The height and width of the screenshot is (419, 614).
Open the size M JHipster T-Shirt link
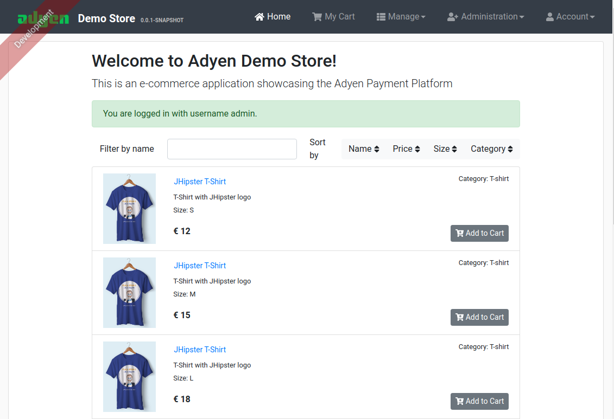[x=200, y=266]
